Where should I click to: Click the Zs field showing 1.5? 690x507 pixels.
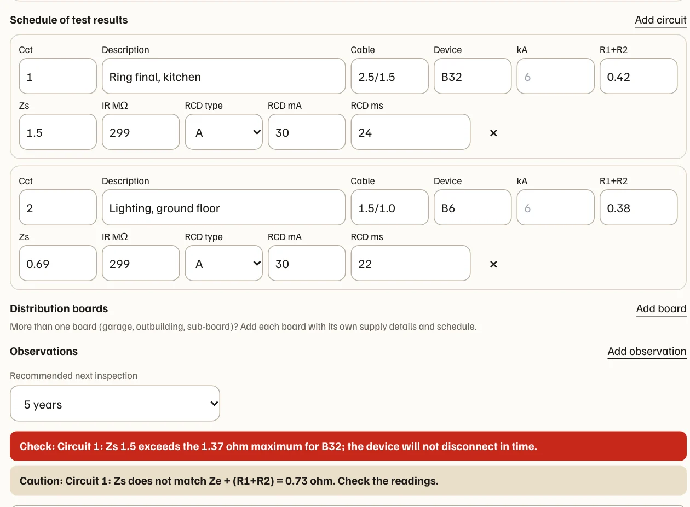tap(58, 132)
